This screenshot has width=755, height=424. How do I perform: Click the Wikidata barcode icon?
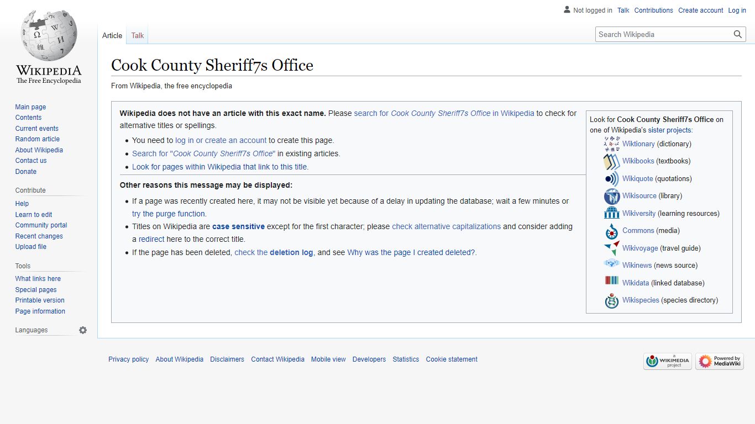point(612,281)
